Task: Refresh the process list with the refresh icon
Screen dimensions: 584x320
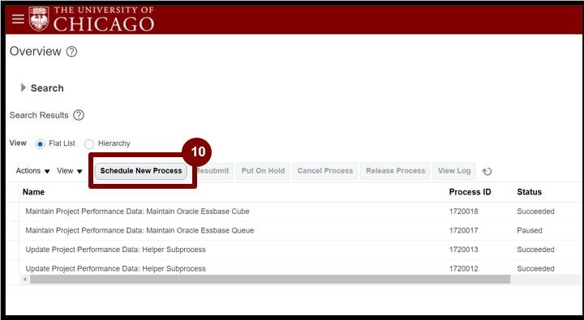Action: (487, 171)
